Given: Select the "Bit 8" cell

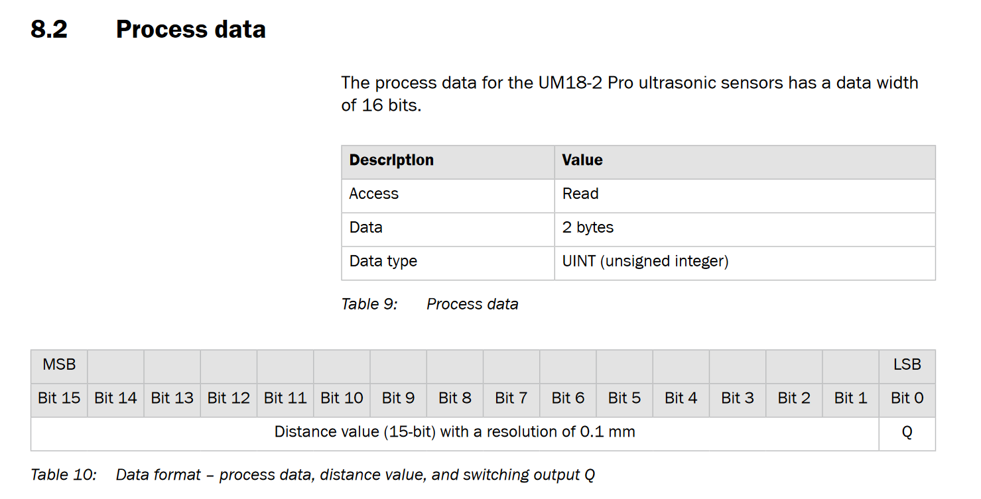Looking at the screenshot, I should click(455, 398).
